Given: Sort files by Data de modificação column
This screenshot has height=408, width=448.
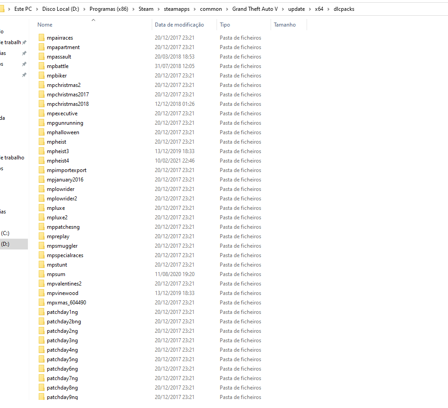Looking at the screenshot, I should tap(179, 24).
